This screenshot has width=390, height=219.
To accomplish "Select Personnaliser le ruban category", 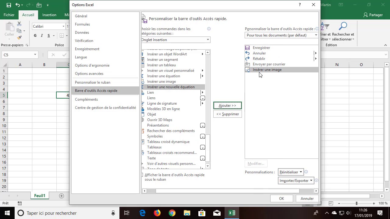I will (105, 82).
